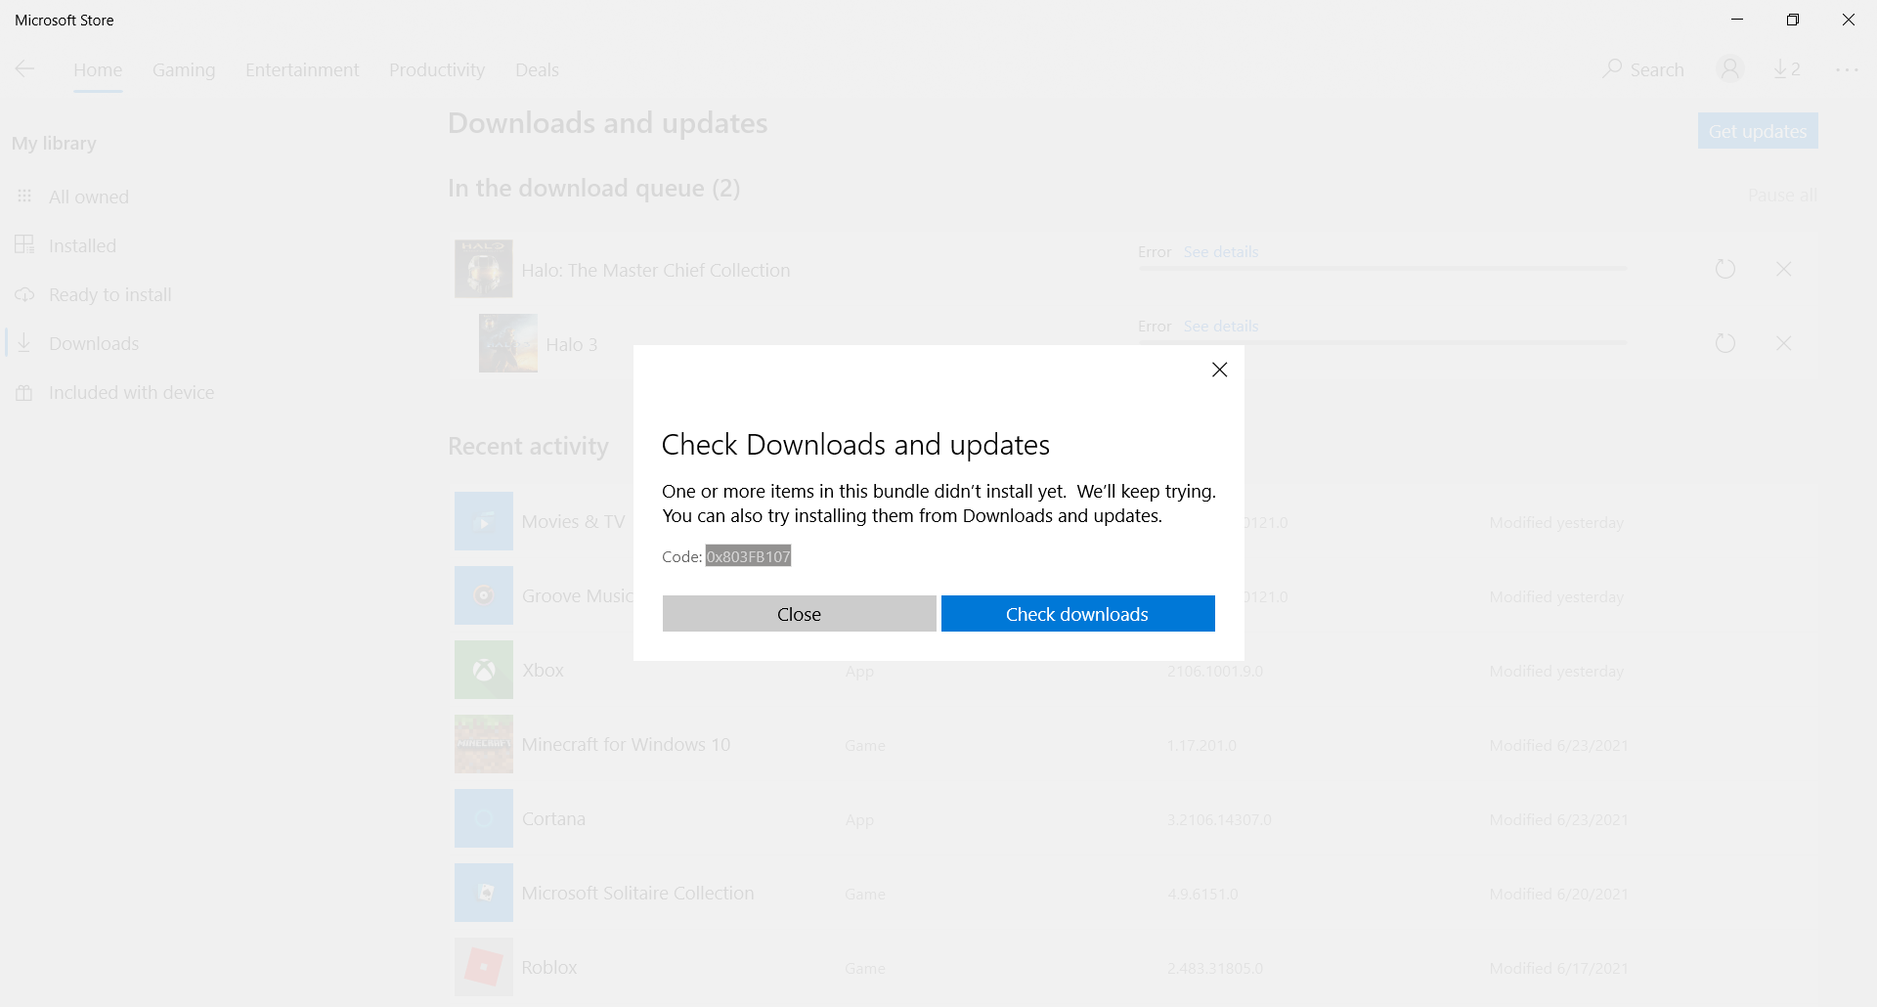Select Included with device in sidebar
Viewport: 1877px width, 1007px height.
tap(131, 392)
